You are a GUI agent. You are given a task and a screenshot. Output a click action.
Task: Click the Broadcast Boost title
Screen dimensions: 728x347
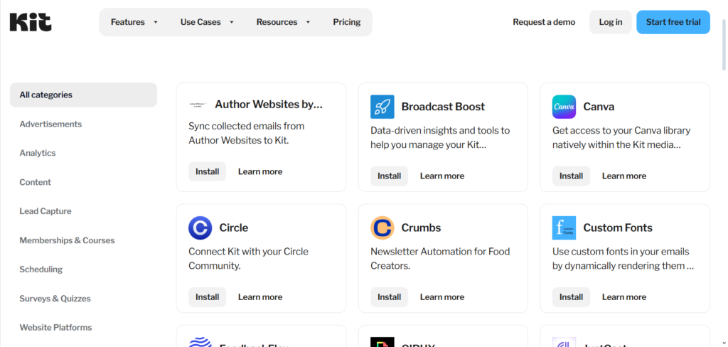click(x=443, y=107)
